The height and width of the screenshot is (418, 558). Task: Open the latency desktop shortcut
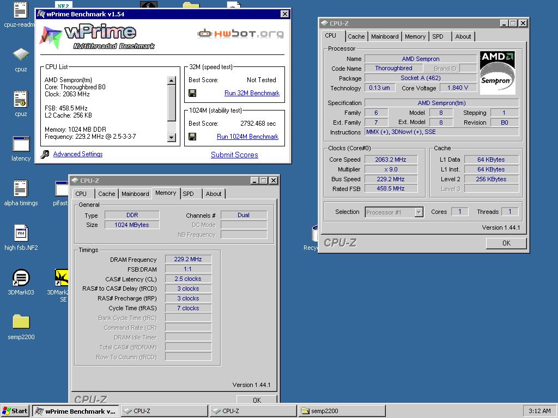(21, 144)
